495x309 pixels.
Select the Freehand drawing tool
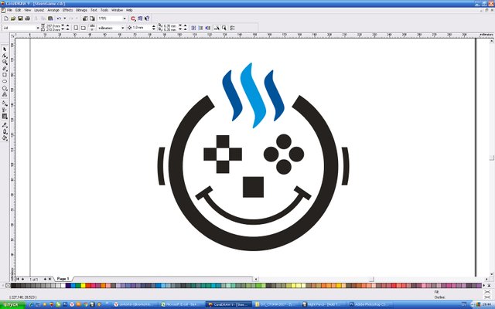click(5, 69)
